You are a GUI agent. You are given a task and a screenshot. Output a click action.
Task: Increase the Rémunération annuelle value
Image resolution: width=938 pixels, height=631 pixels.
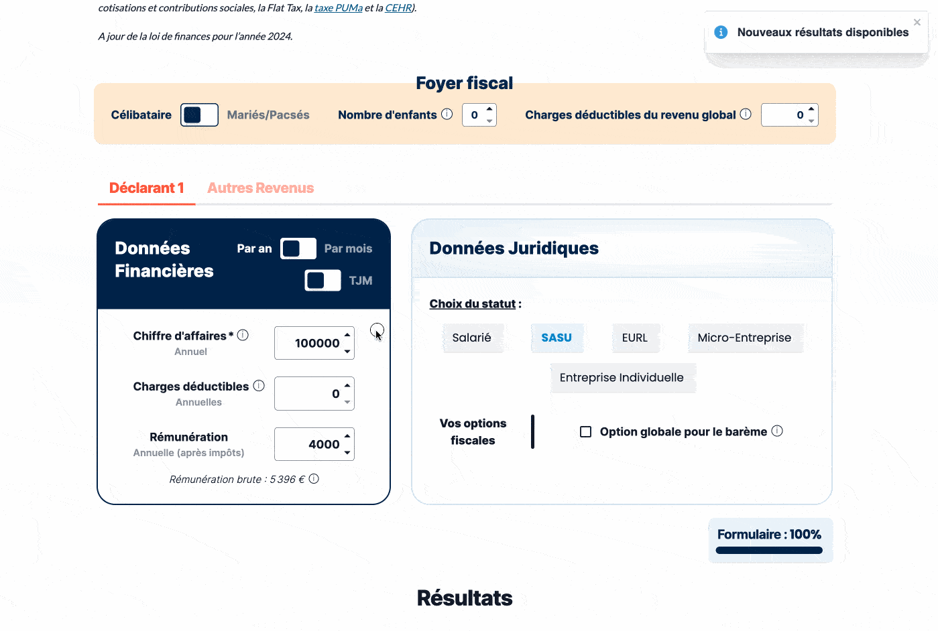click(x=347, y=437)
